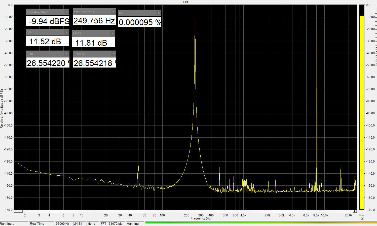Screen dimensions: 377x226
Task: Close the THD readout panel
Action: coord(67,54)
